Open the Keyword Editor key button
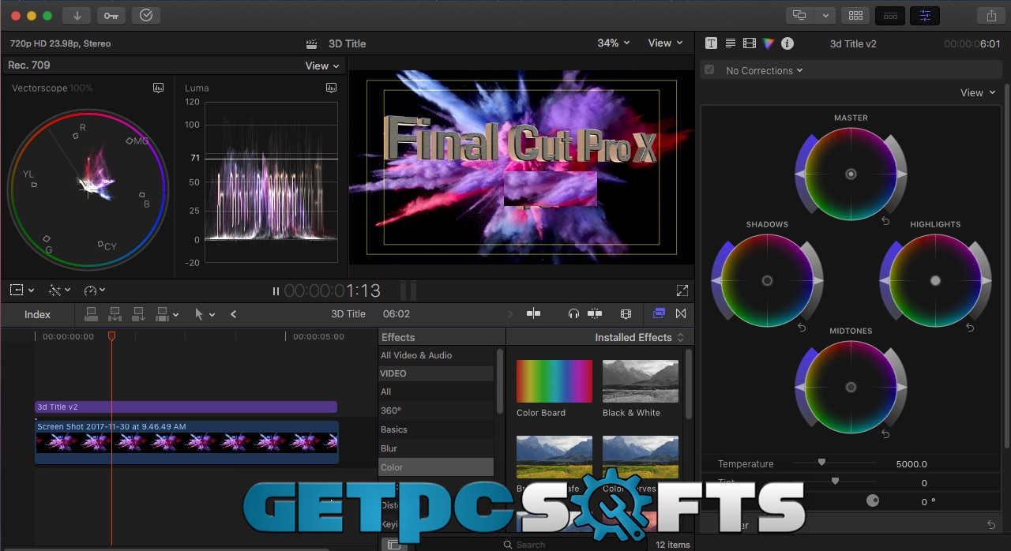Viewport: 1011px width, 551px height. (111, 15)
